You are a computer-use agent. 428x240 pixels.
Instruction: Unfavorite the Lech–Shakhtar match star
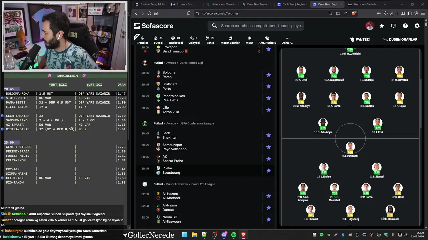tap(269, 135)
